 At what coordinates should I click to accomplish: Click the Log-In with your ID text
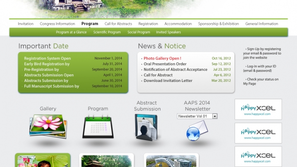pos(259,68)
